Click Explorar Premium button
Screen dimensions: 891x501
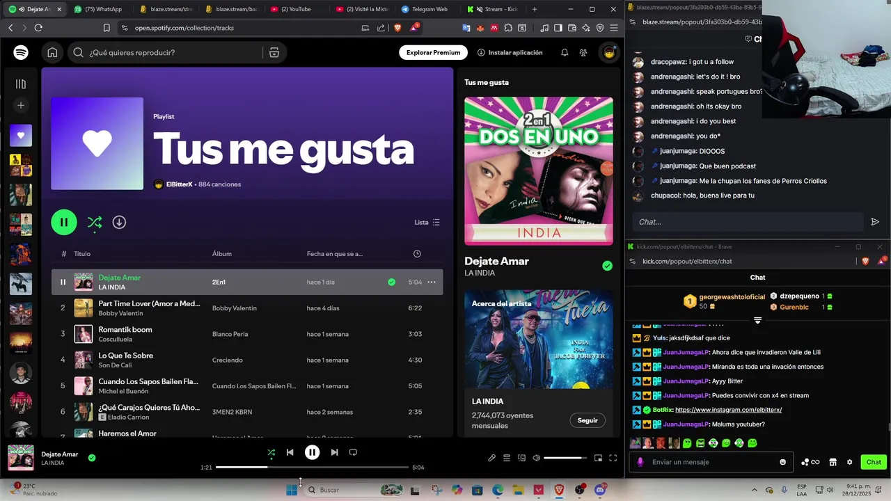point(433,52)
